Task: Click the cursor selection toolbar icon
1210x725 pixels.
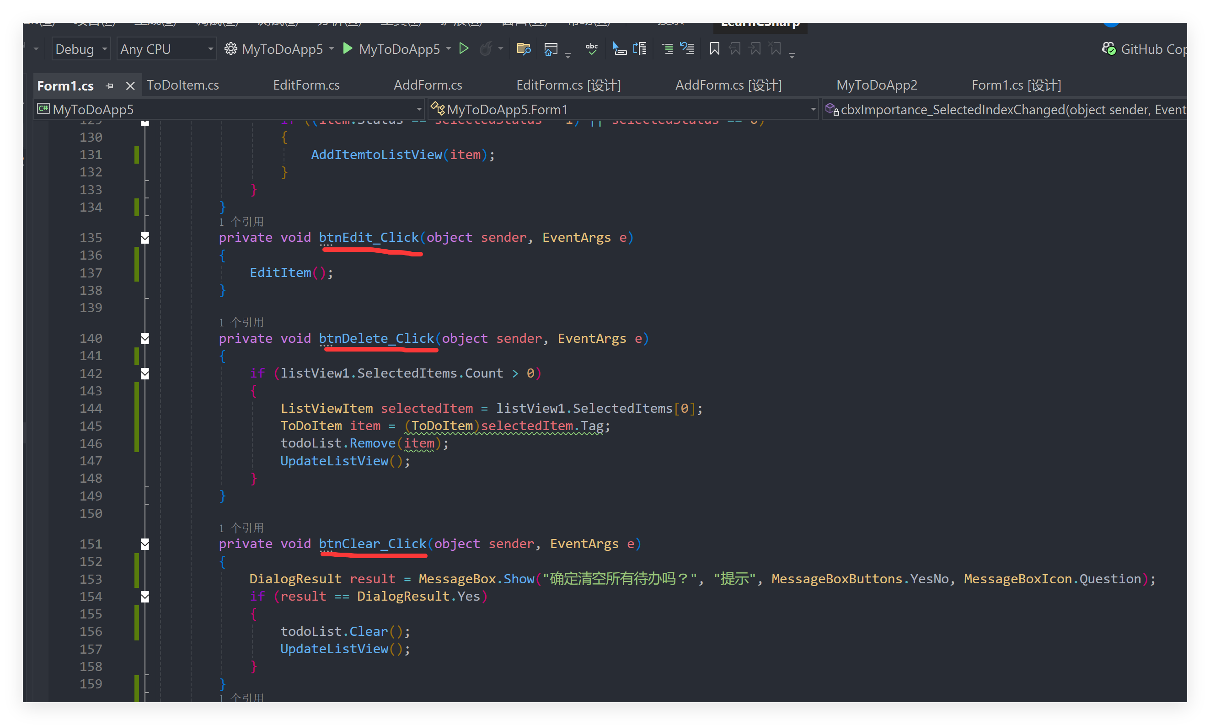Action: click(x=619, y=49)
